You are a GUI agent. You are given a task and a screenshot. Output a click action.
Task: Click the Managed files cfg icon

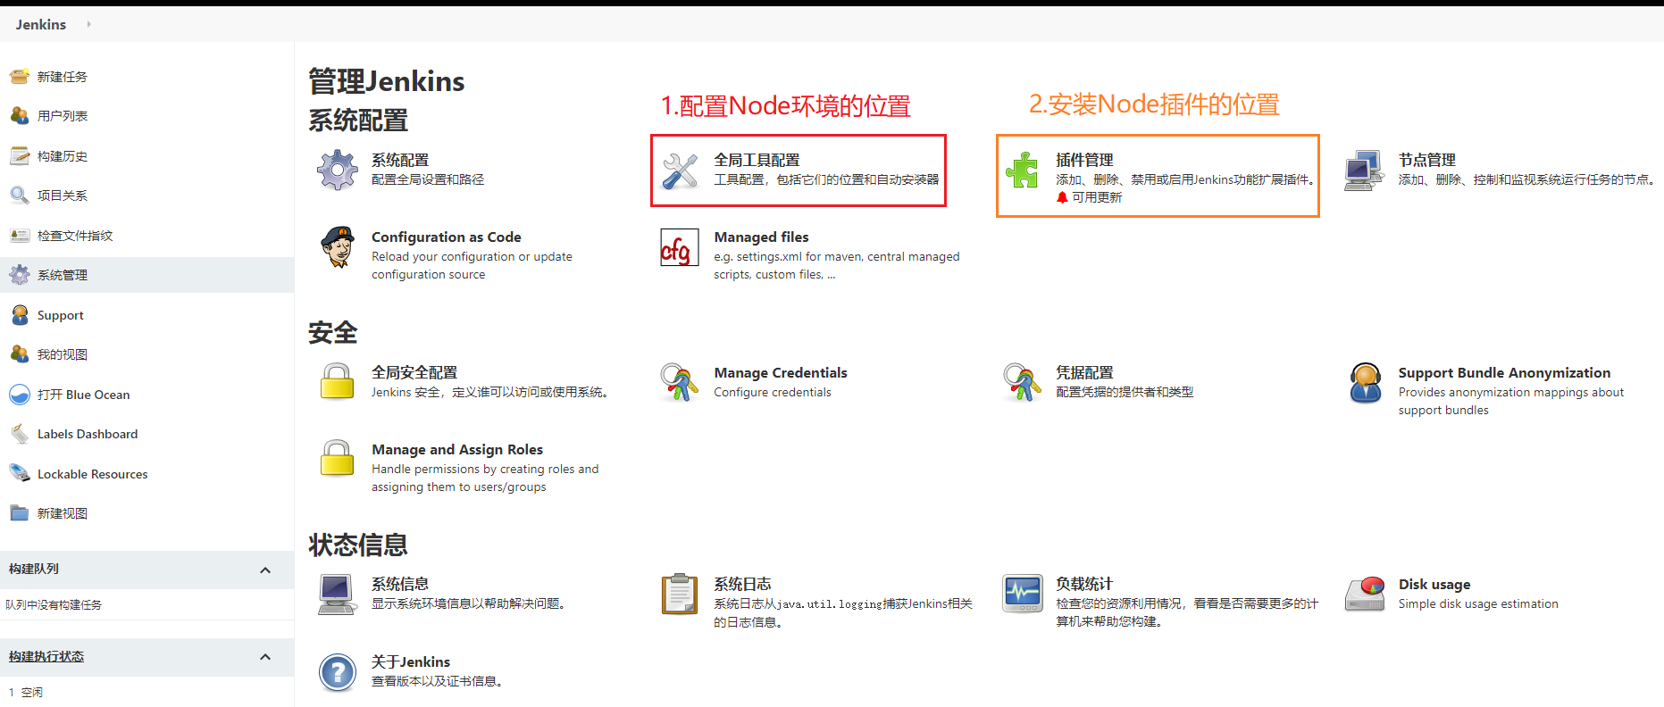[x=680, y=247]
